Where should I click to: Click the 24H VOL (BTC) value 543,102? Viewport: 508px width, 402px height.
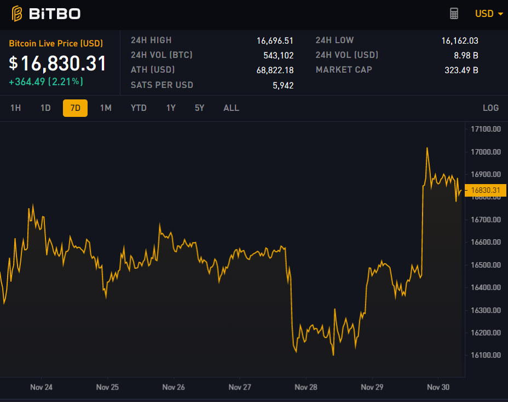pos(278,56)
